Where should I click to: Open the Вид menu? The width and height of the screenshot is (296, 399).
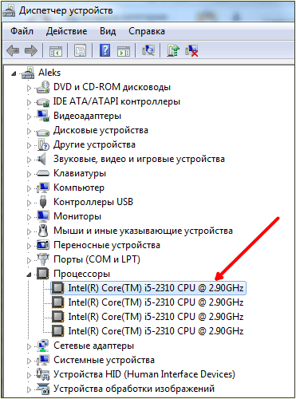pyautogui.click(x=108, y=31)
